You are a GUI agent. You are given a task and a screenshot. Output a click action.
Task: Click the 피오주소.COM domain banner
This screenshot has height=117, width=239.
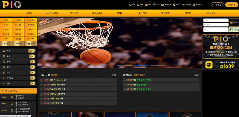click(x=221, y=46)
